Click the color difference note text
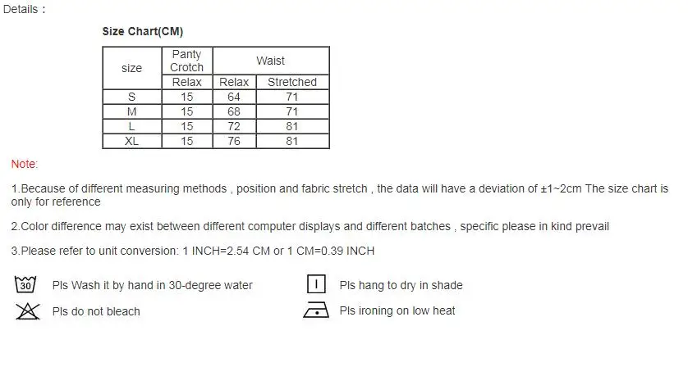 pos(310,226)
